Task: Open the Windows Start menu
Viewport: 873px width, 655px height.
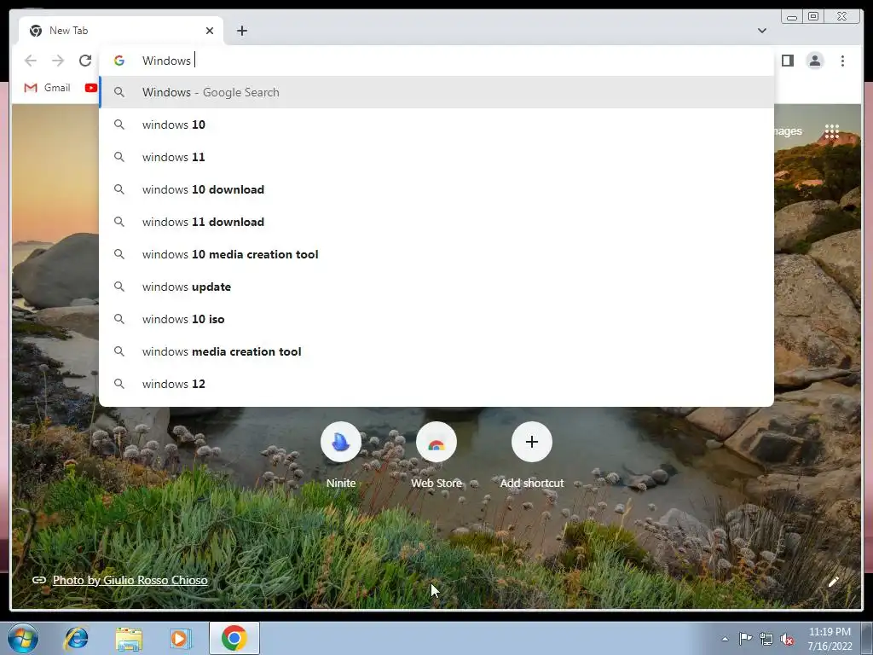Action: click(x=23, y=638)
